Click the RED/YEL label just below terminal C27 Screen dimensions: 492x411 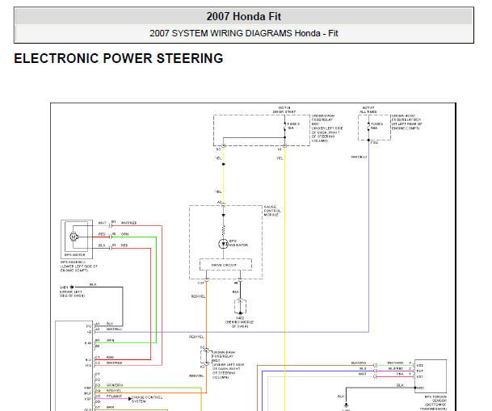click(x=198, y=296)
